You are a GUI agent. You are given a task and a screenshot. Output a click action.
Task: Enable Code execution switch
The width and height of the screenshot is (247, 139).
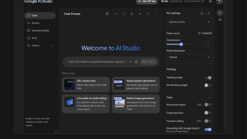tap(208, 113)
